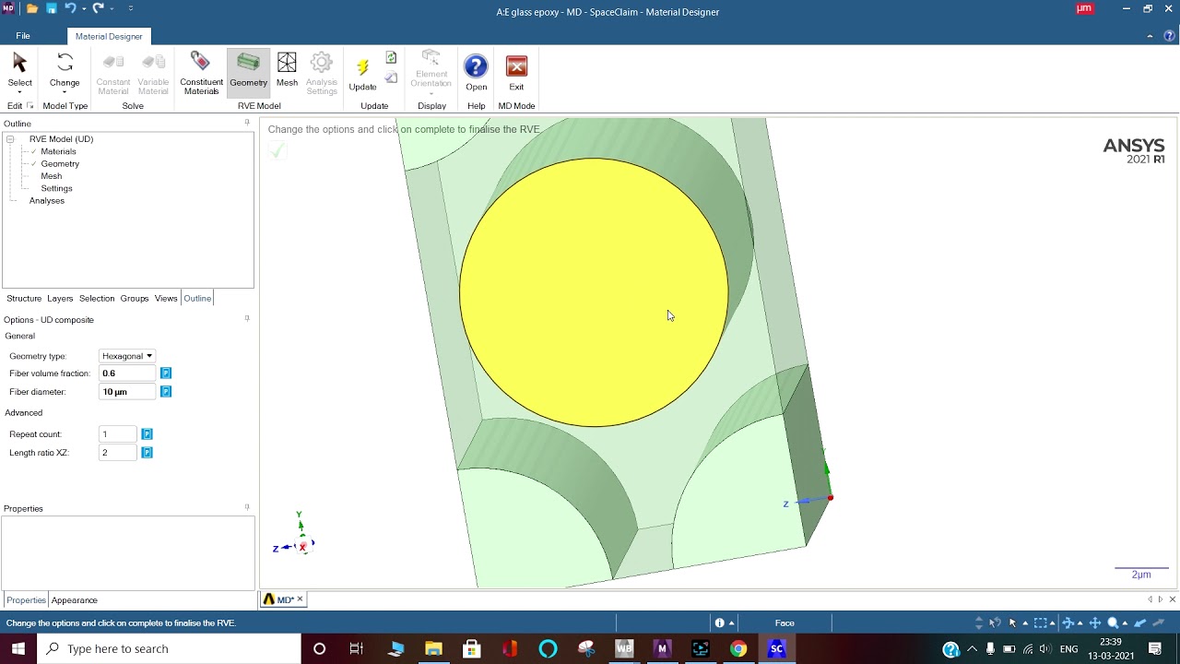The height and width of the screenshot is (664, 1180).
Task: Click the Length ratio XZ input field
Action: [x=118, y=453]
